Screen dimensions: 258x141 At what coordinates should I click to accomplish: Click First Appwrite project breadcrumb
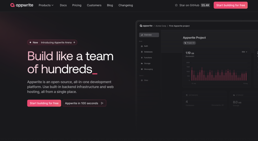click(179, 26)
